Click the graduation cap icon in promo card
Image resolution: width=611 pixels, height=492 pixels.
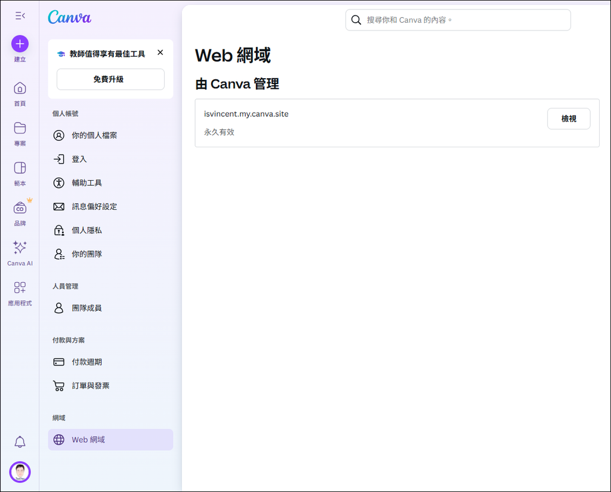61,54
